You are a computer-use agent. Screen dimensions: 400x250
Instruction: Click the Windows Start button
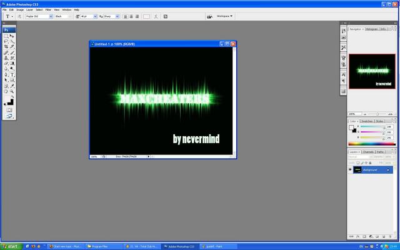[x=11, y=246]
